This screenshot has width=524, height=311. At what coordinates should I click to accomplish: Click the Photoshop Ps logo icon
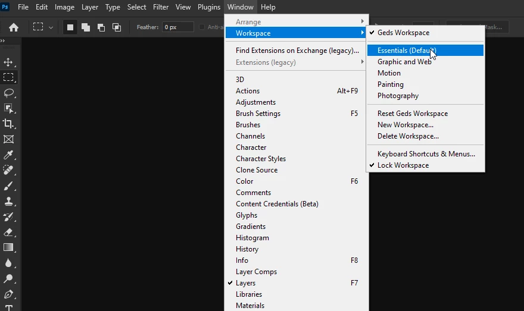click(5, 7)
